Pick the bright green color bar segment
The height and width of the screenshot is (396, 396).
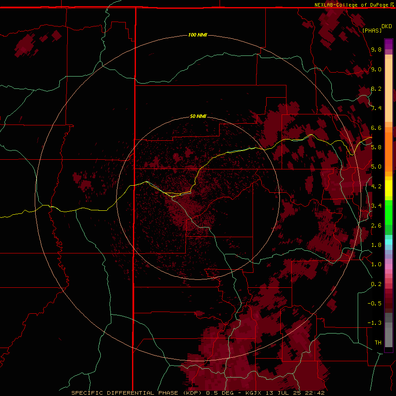click(389, 212)
